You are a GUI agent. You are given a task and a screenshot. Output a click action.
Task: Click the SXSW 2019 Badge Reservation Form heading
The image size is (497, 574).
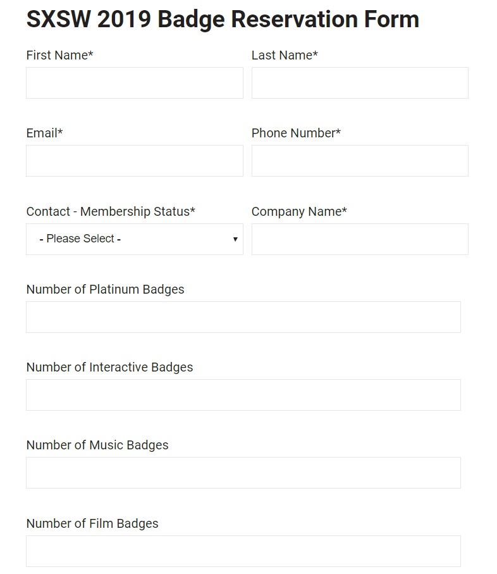coord(223,19)
